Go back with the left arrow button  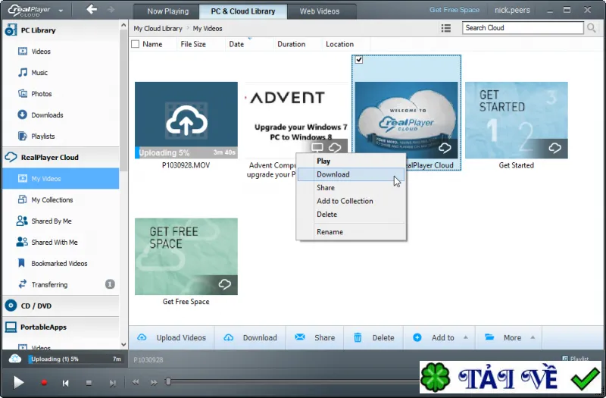92,9
